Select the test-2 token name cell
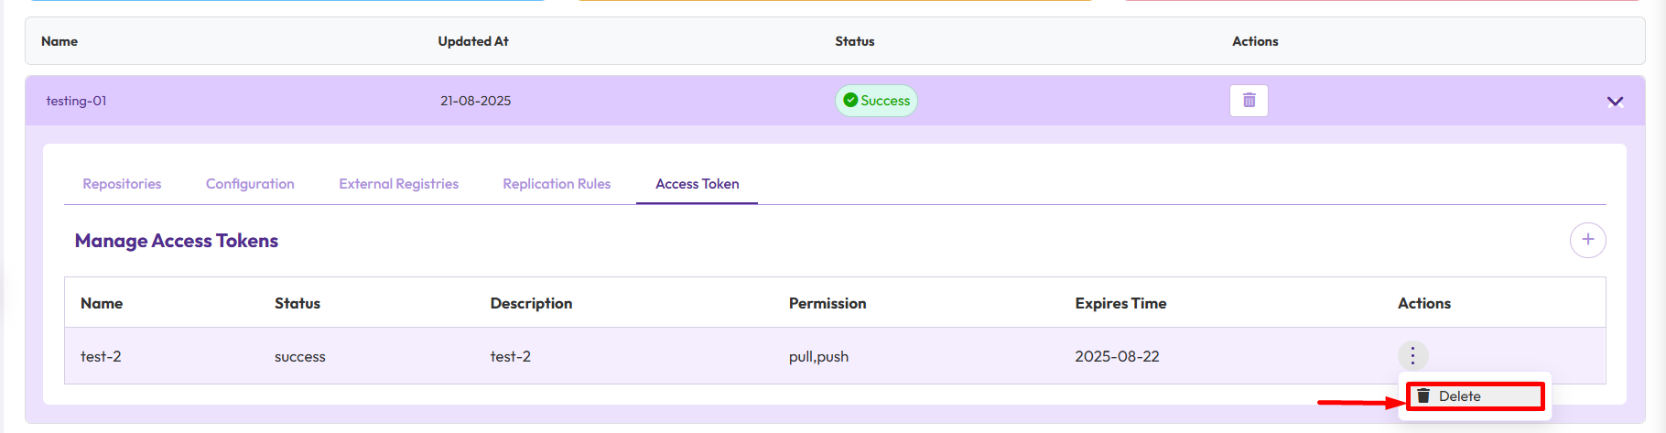Screen dimensions: 1666x433 point(101,356)
